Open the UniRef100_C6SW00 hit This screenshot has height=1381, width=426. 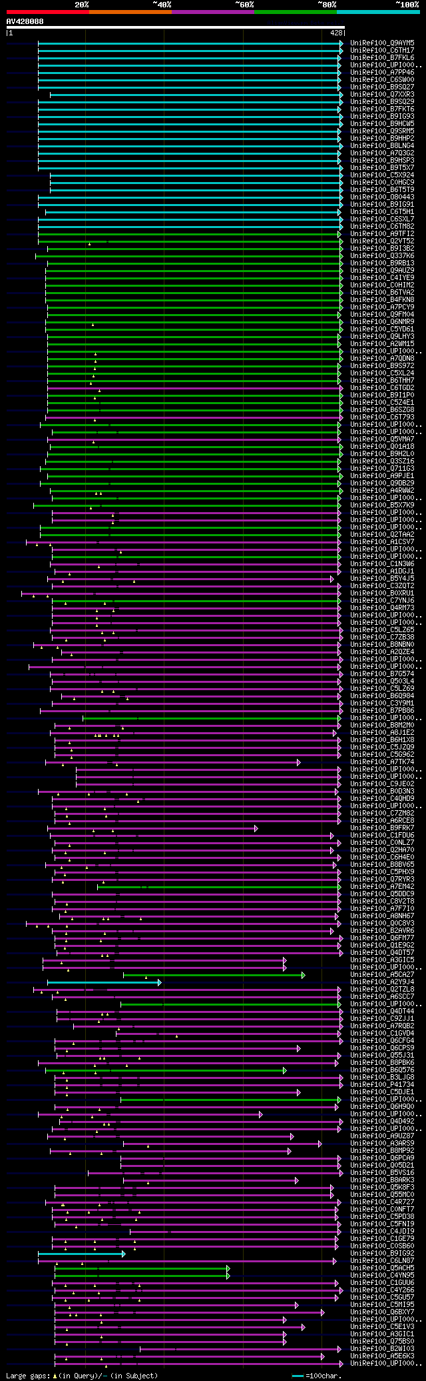pos(382,79)
